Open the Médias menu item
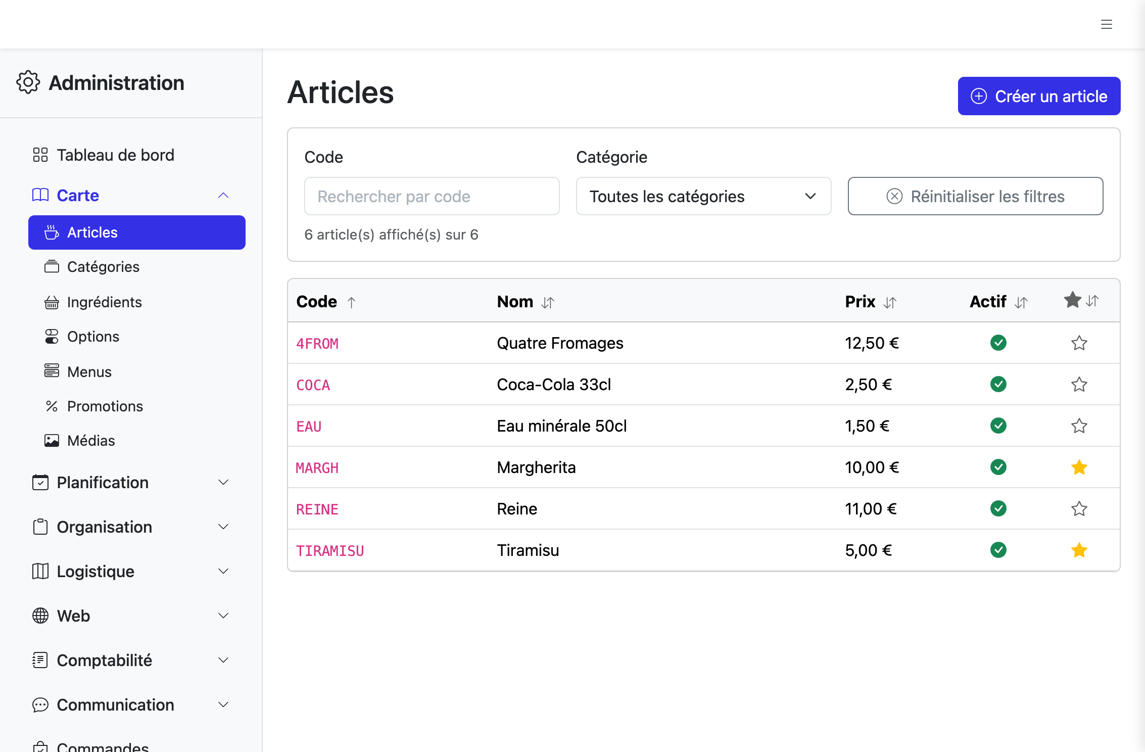Screen dimensions: 1145x752 pyautogui.click(x=136, y=441)
